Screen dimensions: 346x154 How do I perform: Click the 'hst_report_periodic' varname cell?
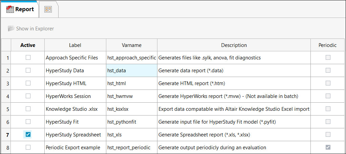[x=132, y=147]
